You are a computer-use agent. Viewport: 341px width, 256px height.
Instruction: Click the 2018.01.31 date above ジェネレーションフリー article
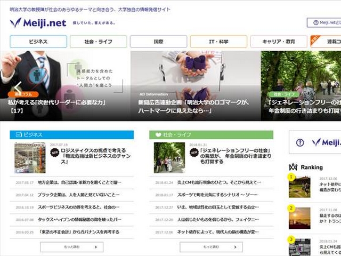coord(198,145)
